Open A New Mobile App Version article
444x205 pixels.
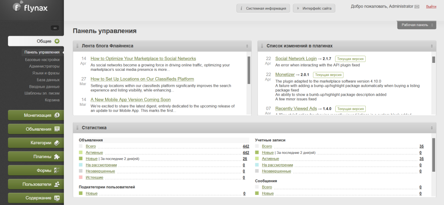tap(131, 100)
